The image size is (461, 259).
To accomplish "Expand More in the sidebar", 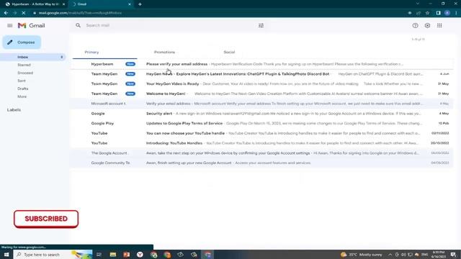I will click(22, 96).
